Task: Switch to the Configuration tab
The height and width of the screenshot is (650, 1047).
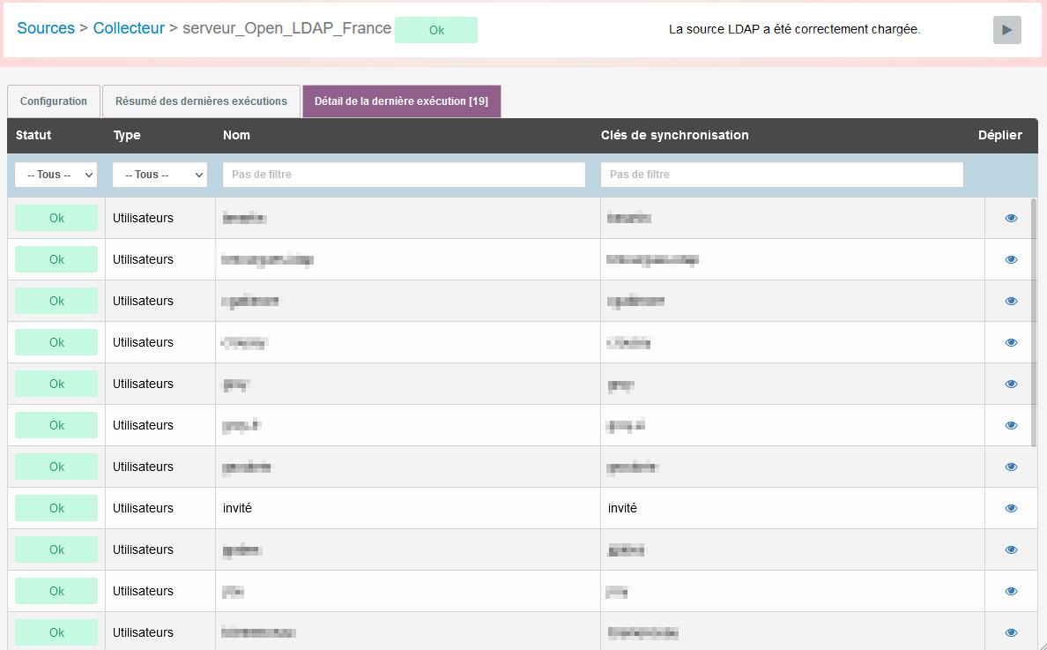Action: click(x=54, y=101)
